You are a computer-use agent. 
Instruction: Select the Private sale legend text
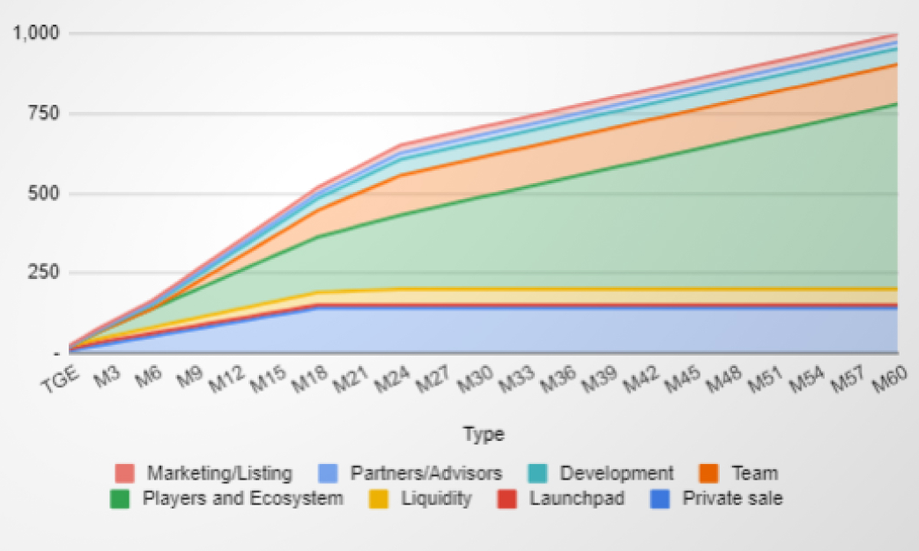pos(733,499)
